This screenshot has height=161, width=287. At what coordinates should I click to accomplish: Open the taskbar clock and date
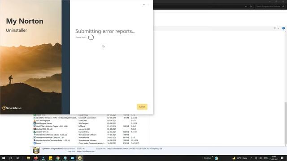pos(274,158)
